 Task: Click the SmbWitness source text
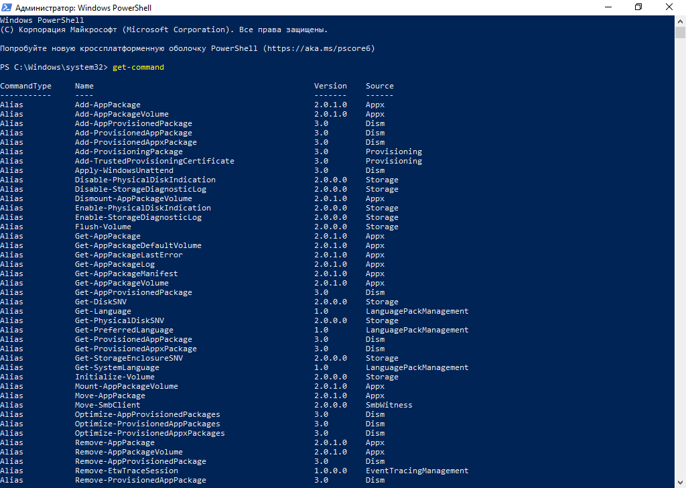click(x=389, y=406)
